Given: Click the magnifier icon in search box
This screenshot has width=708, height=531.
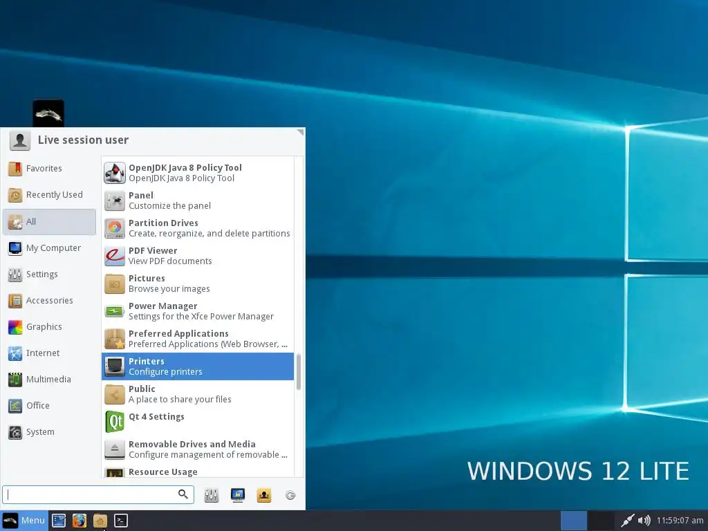Looking at the screenshot, I should (183, 494).
